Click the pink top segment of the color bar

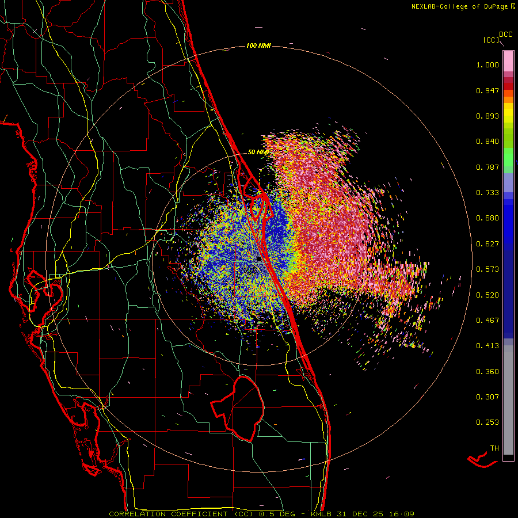coord(508,61)
